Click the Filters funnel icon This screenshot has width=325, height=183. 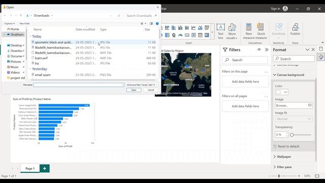(225, 50)
